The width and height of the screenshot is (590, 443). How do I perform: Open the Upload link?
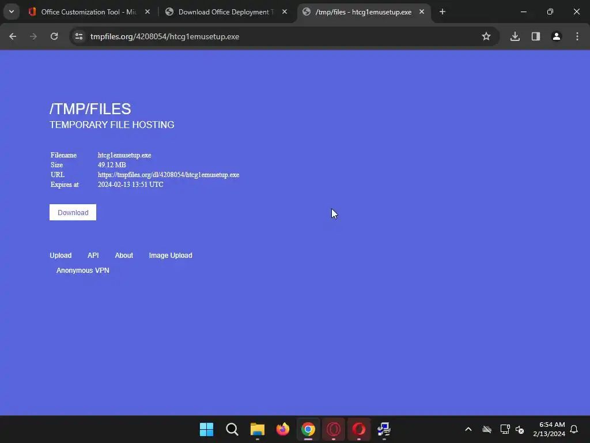(60, 256)
